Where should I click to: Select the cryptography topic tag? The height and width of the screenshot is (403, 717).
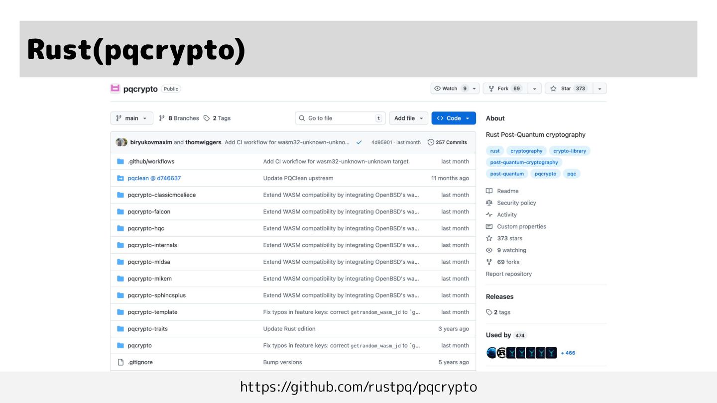tap(526, 151)
